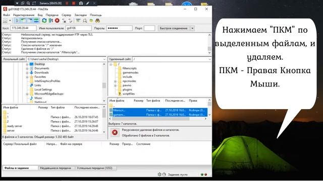Expand the Documents node in local tree

click(27, 68)
